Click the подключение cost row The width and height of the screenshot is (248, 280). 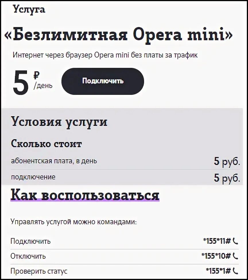click(125, 177)
